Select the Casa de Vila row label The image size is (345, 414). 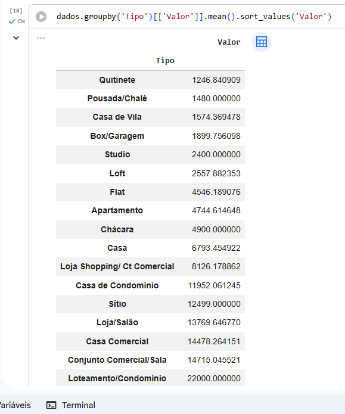117,117
